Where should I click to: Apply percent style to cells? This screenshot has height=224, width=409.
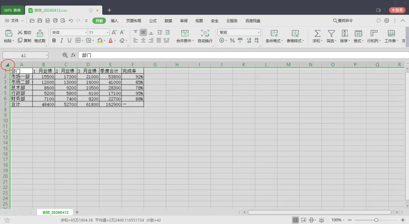click(x=232, y=40)
